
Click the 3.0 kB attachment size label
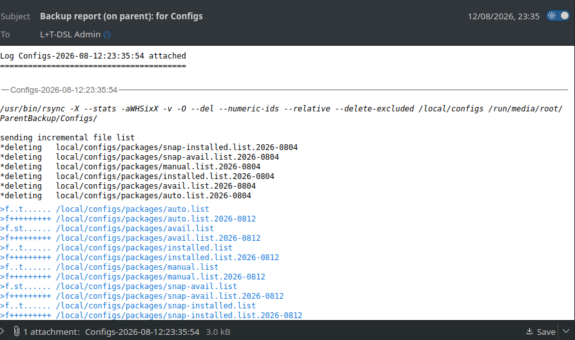point(218,332)
